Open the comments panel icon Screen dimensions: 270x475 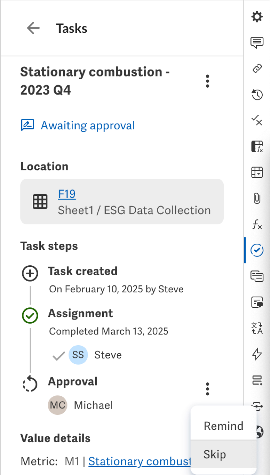(x=257, y=43)
